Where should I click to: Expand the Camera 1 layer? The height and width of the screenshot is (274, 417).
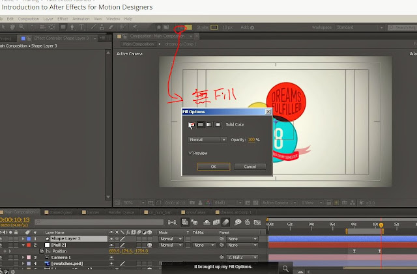pos(23,257)
